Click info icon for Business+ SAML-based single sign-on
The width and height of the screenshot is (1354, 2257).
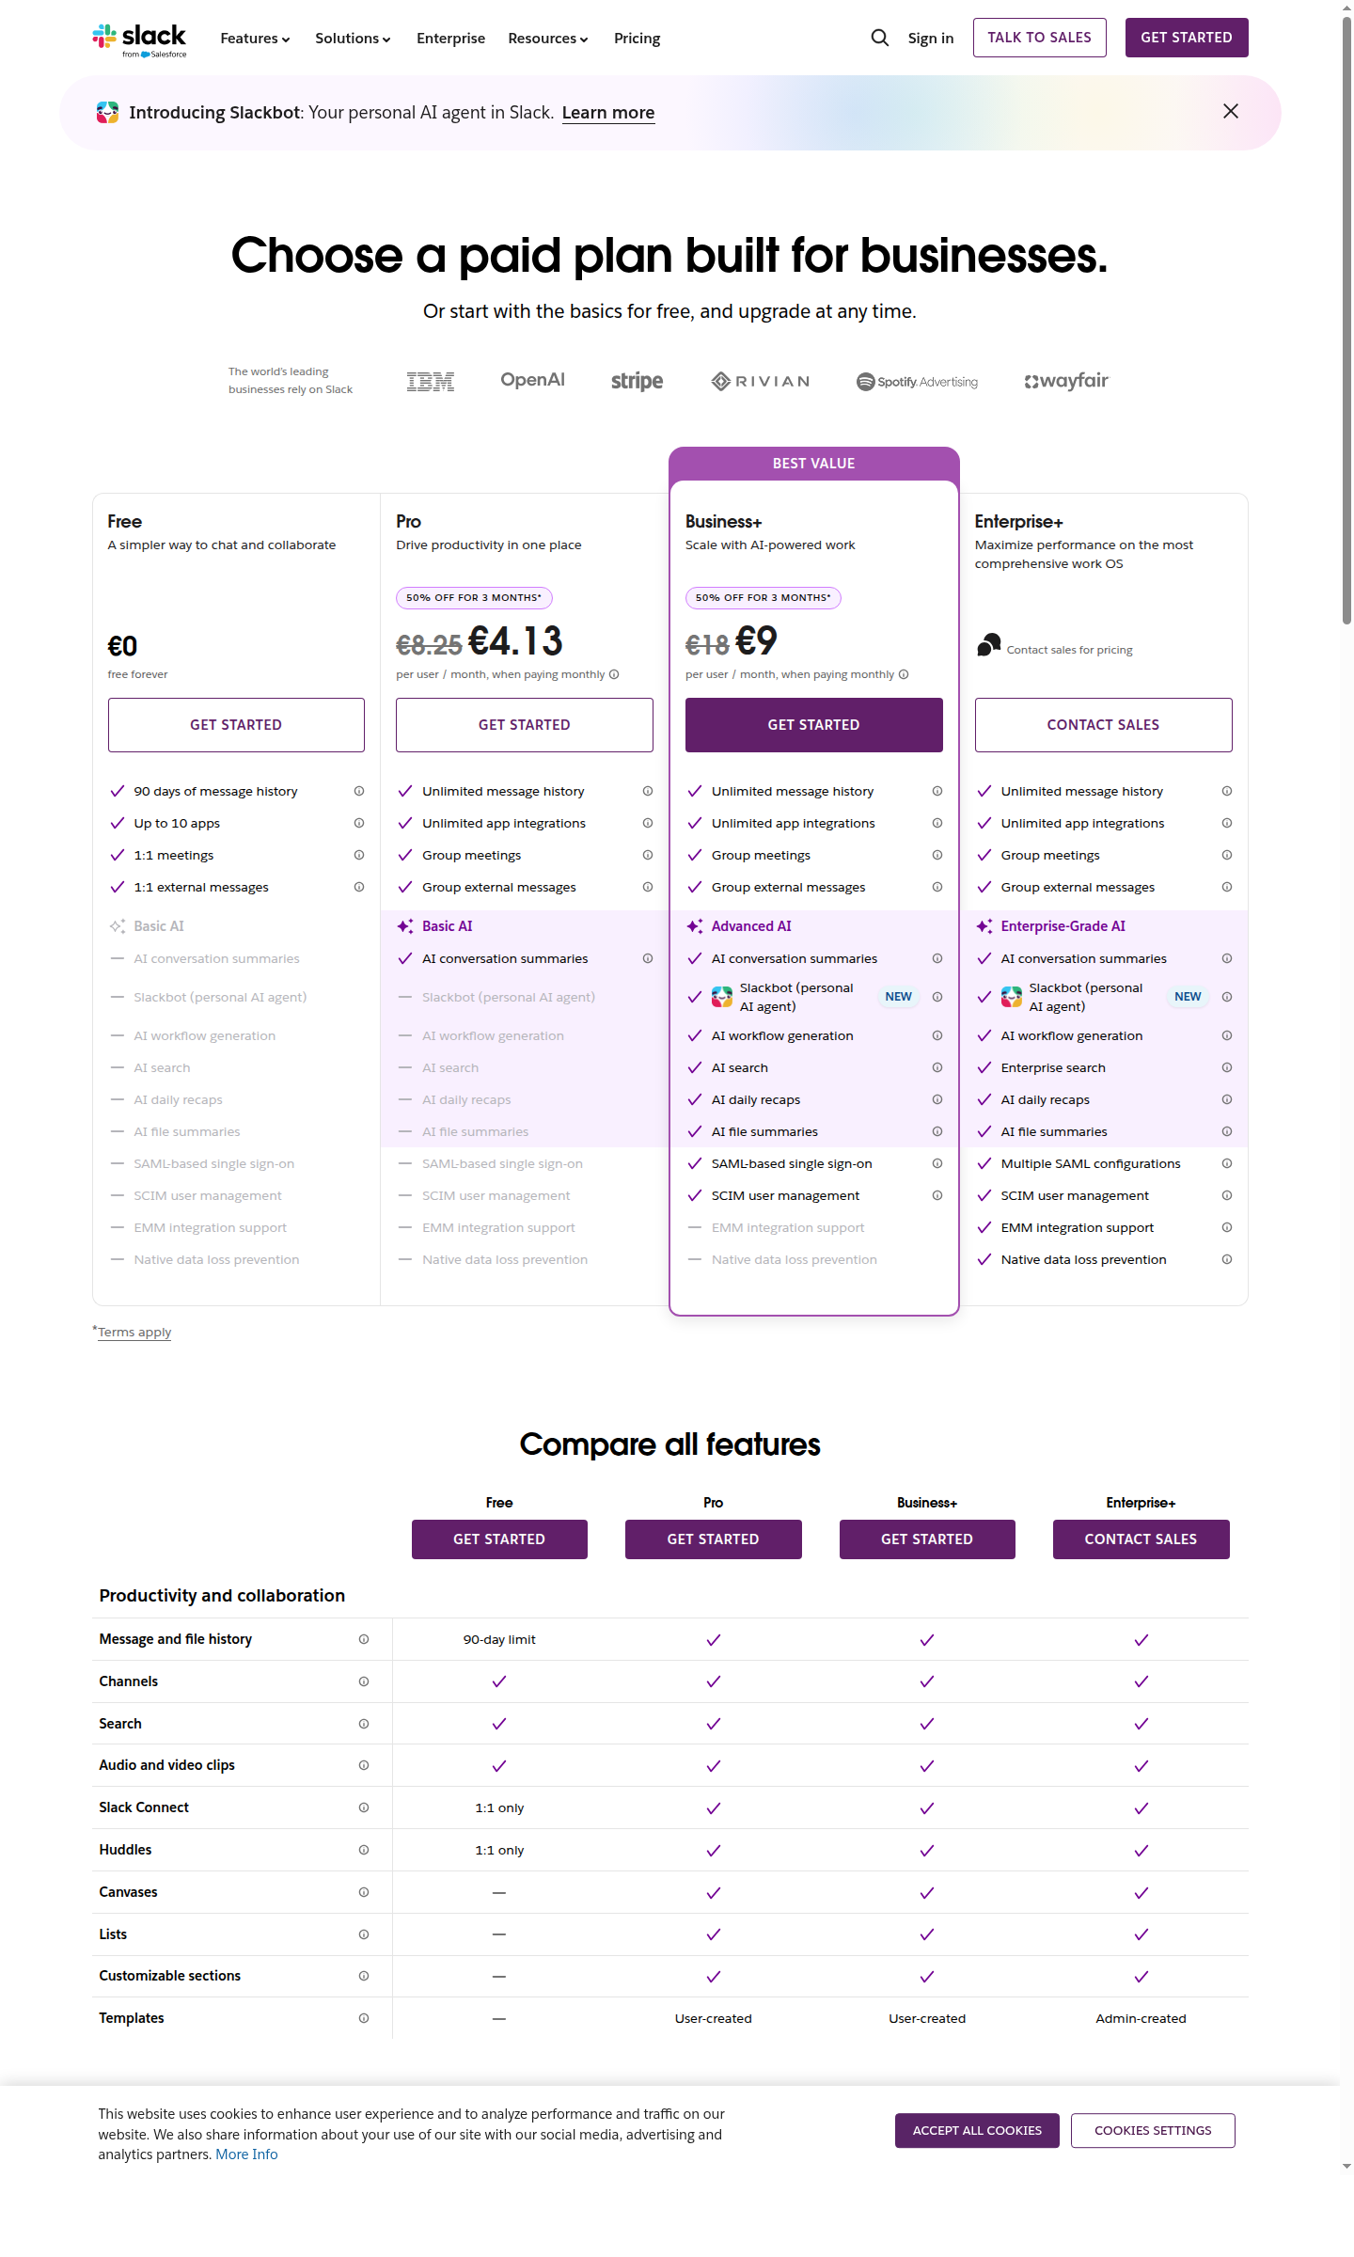[937, 1163]
